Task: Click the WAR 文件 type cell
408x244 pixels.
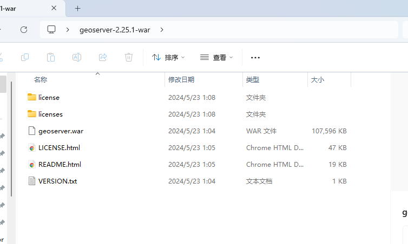Action: (x=261, y=131)
